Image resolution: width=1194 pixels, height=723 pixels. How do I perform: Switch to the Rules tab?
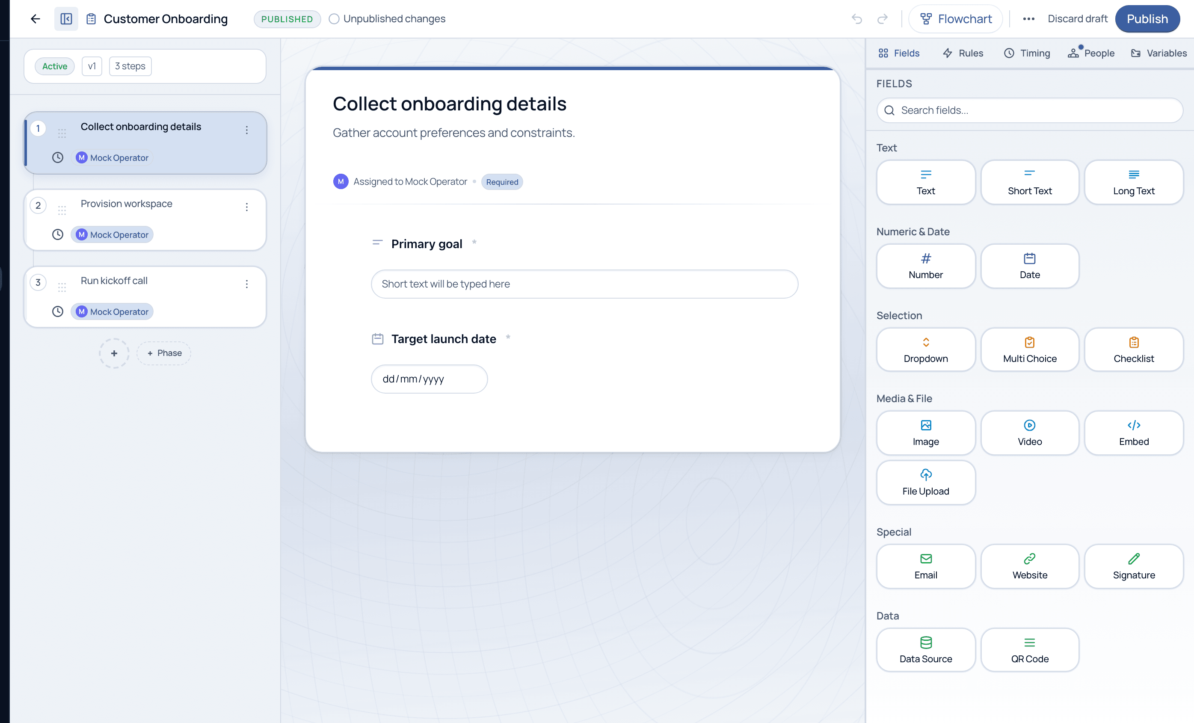pos(963,53)
